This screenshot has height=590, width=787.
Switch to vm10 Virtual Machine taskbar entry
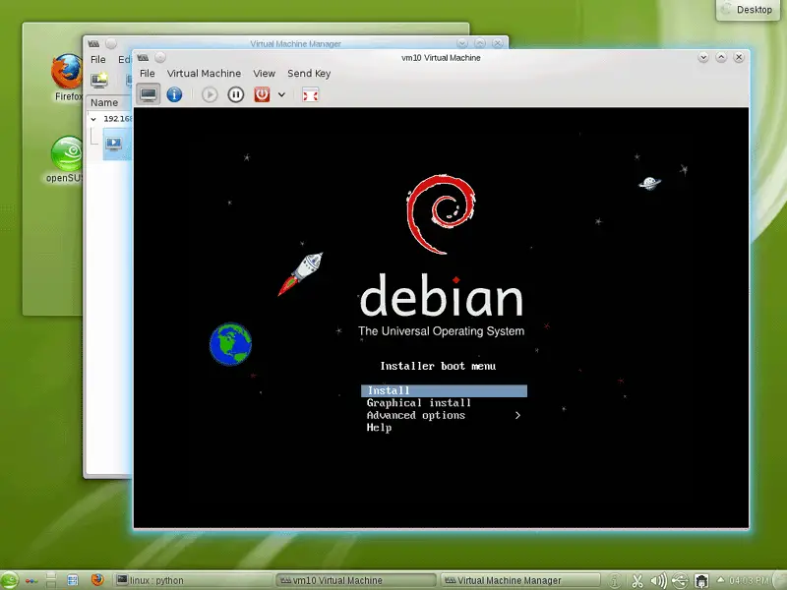356,580
